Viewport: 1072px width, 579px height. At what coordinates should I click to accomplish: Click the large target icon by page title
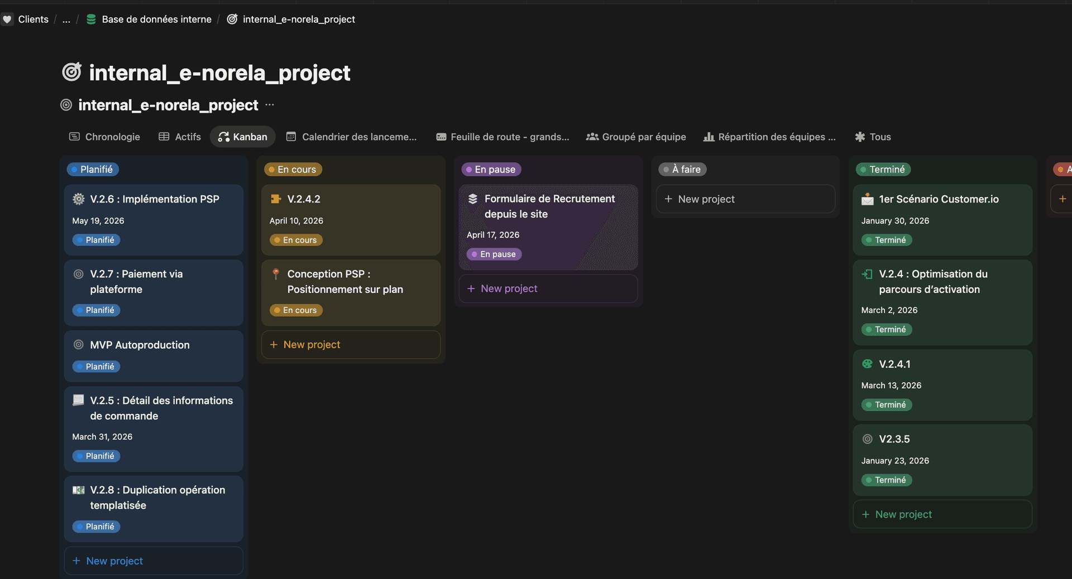(72, 72)
